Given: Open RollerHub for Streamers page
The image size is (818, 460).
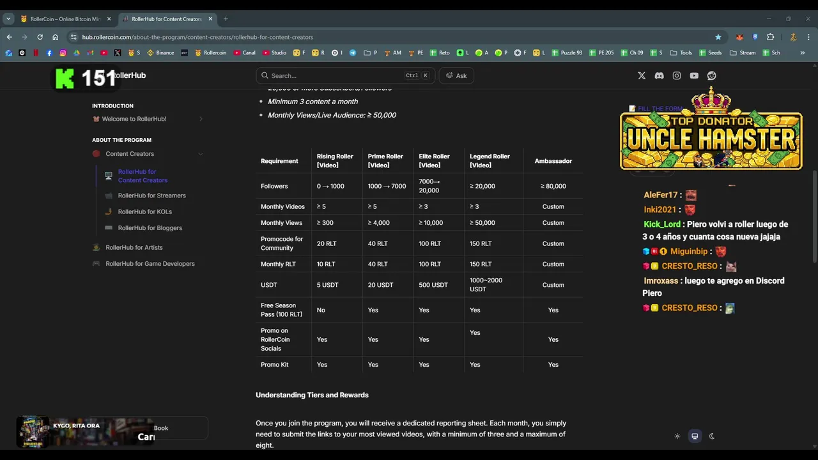Looking at the screenshot, I should [x=151, y=195].
